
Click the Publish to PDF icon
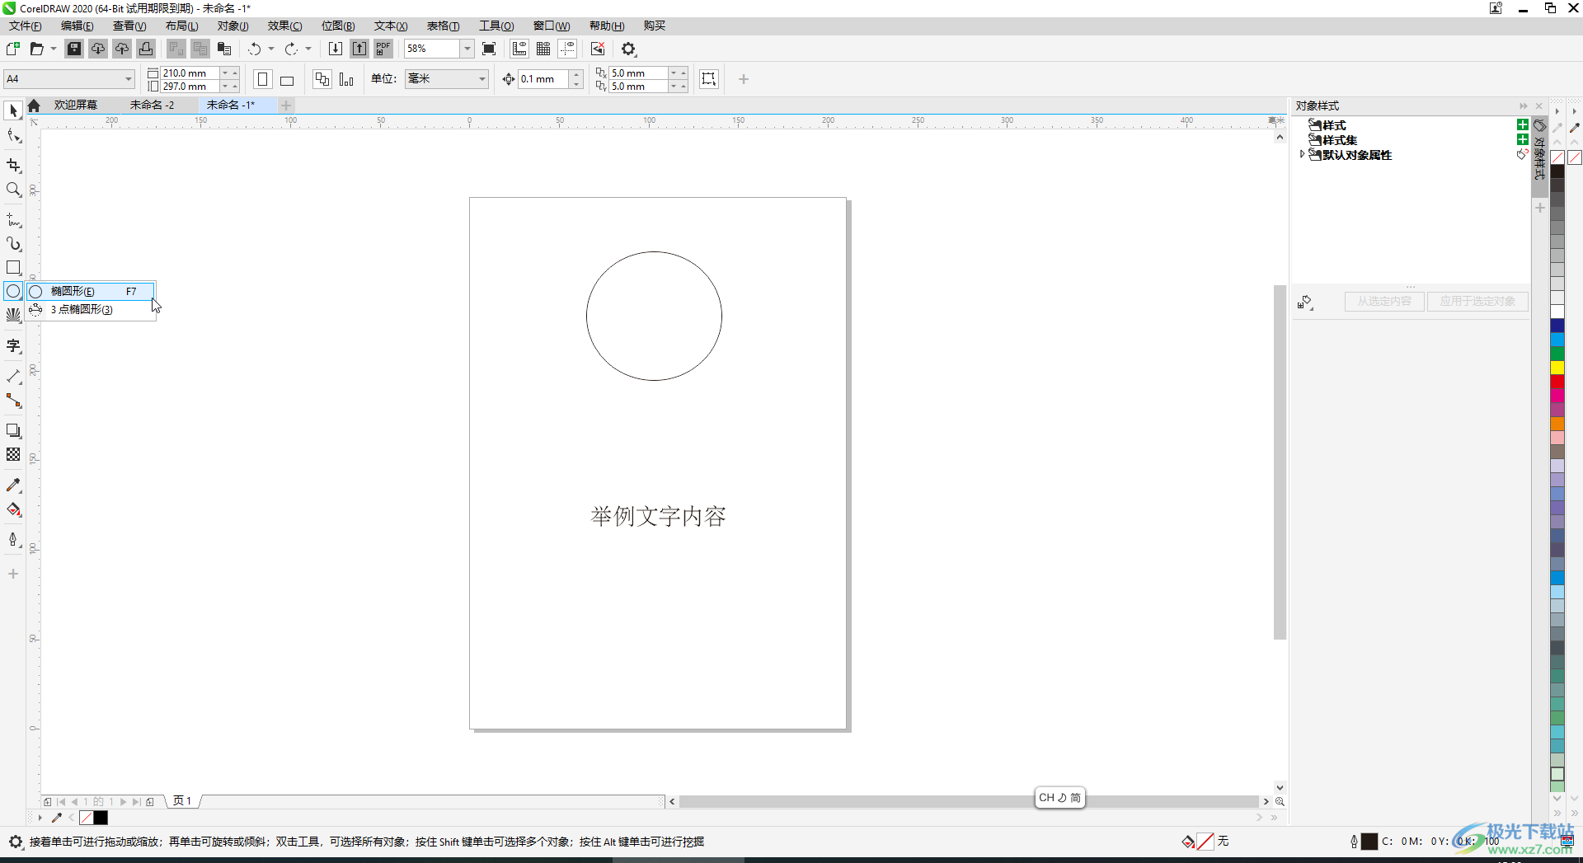coord(383,49)
